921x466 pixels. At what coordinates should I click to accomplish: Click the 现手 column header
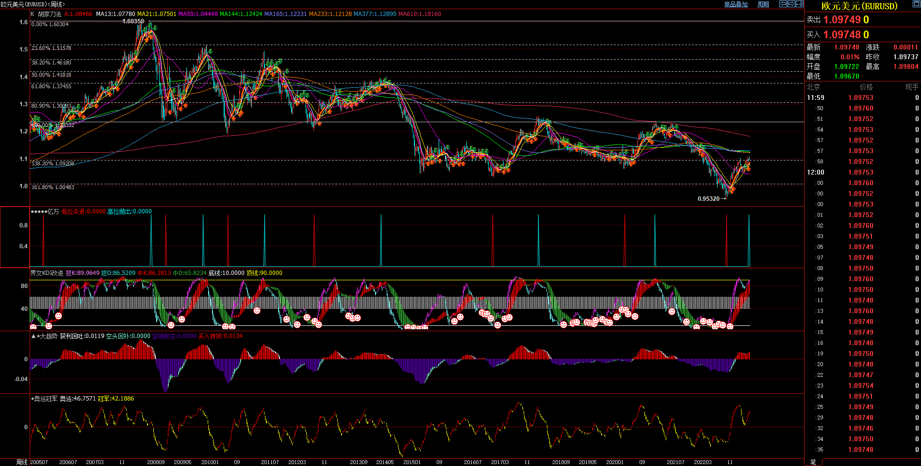pyautogui.click(x=912, y=87)
